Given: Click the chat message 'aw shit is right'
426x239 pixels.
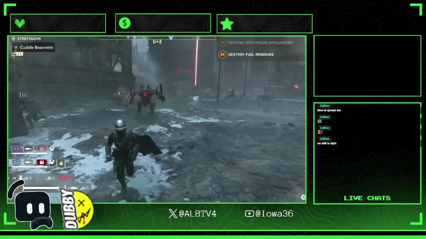Looking at the screenshot, I should pos(327,143).
